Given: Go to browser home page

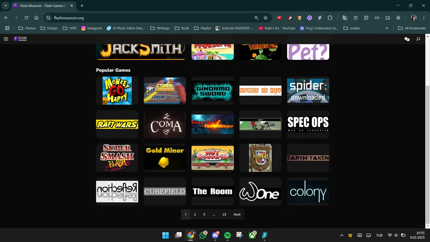Looking at the screenshot, I should (36, 18).
